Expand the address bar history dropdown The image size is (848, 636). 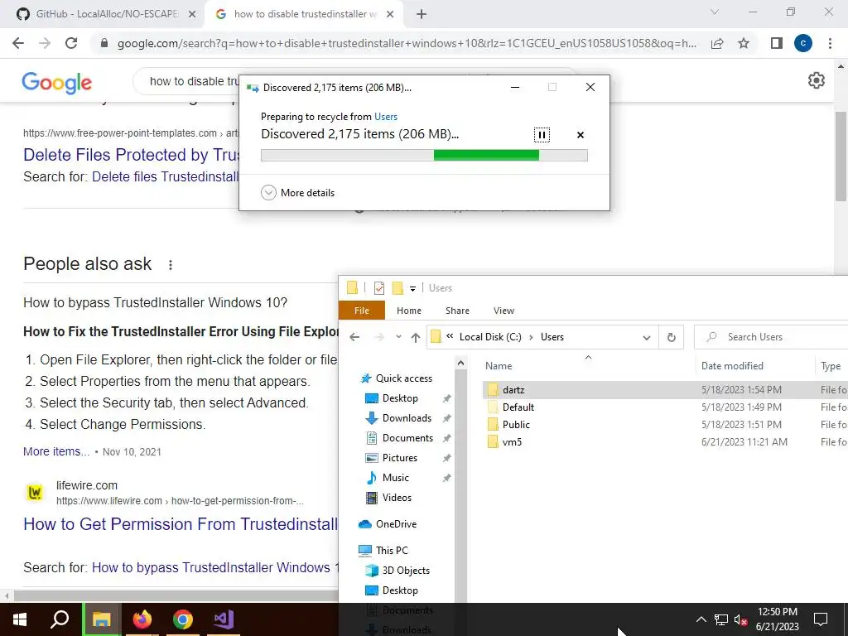tap(646, 338)
